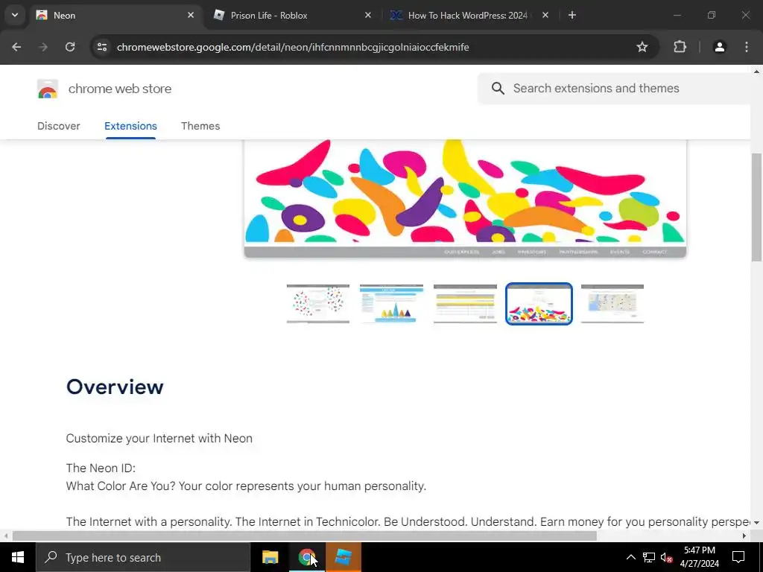Click the vertical scrollbar thumb

pos(756,208)
